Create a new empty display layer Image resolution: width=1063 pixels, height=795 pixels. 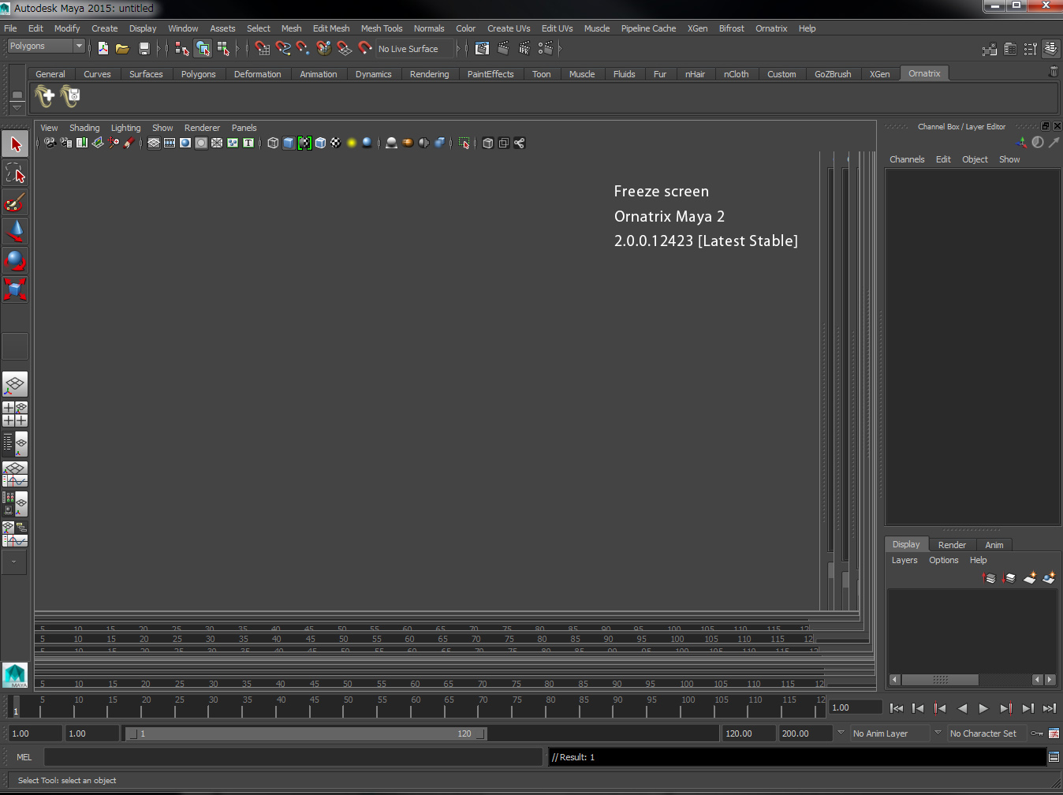(1029, 578)
